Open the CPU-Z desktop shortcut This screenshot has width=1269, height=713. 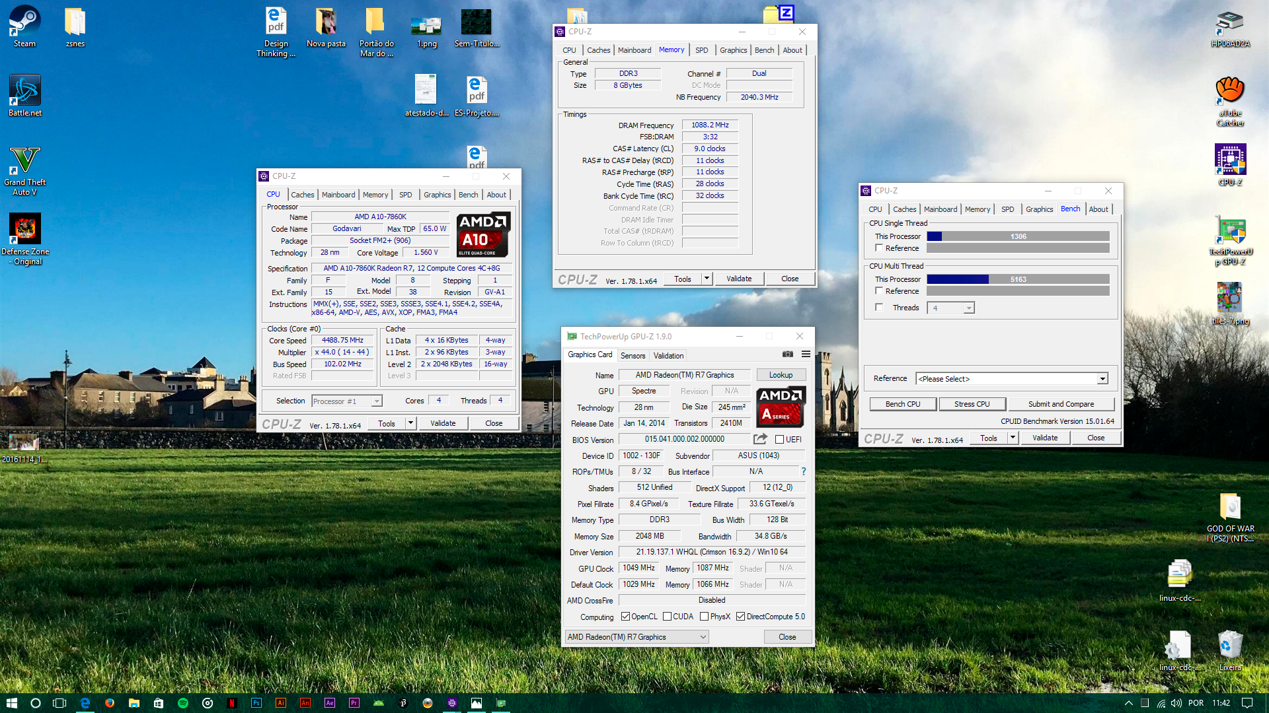1230,165
